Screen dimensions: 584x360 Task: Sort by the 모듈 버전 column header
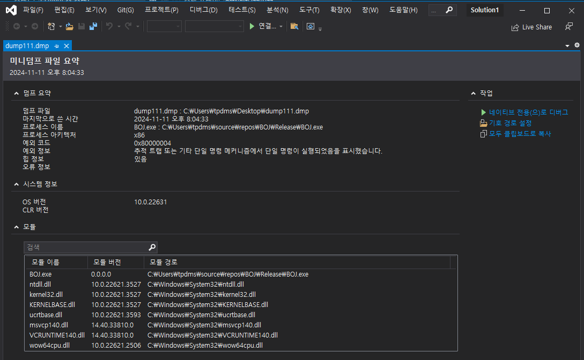pyautogui.click(x=116, y=262)
